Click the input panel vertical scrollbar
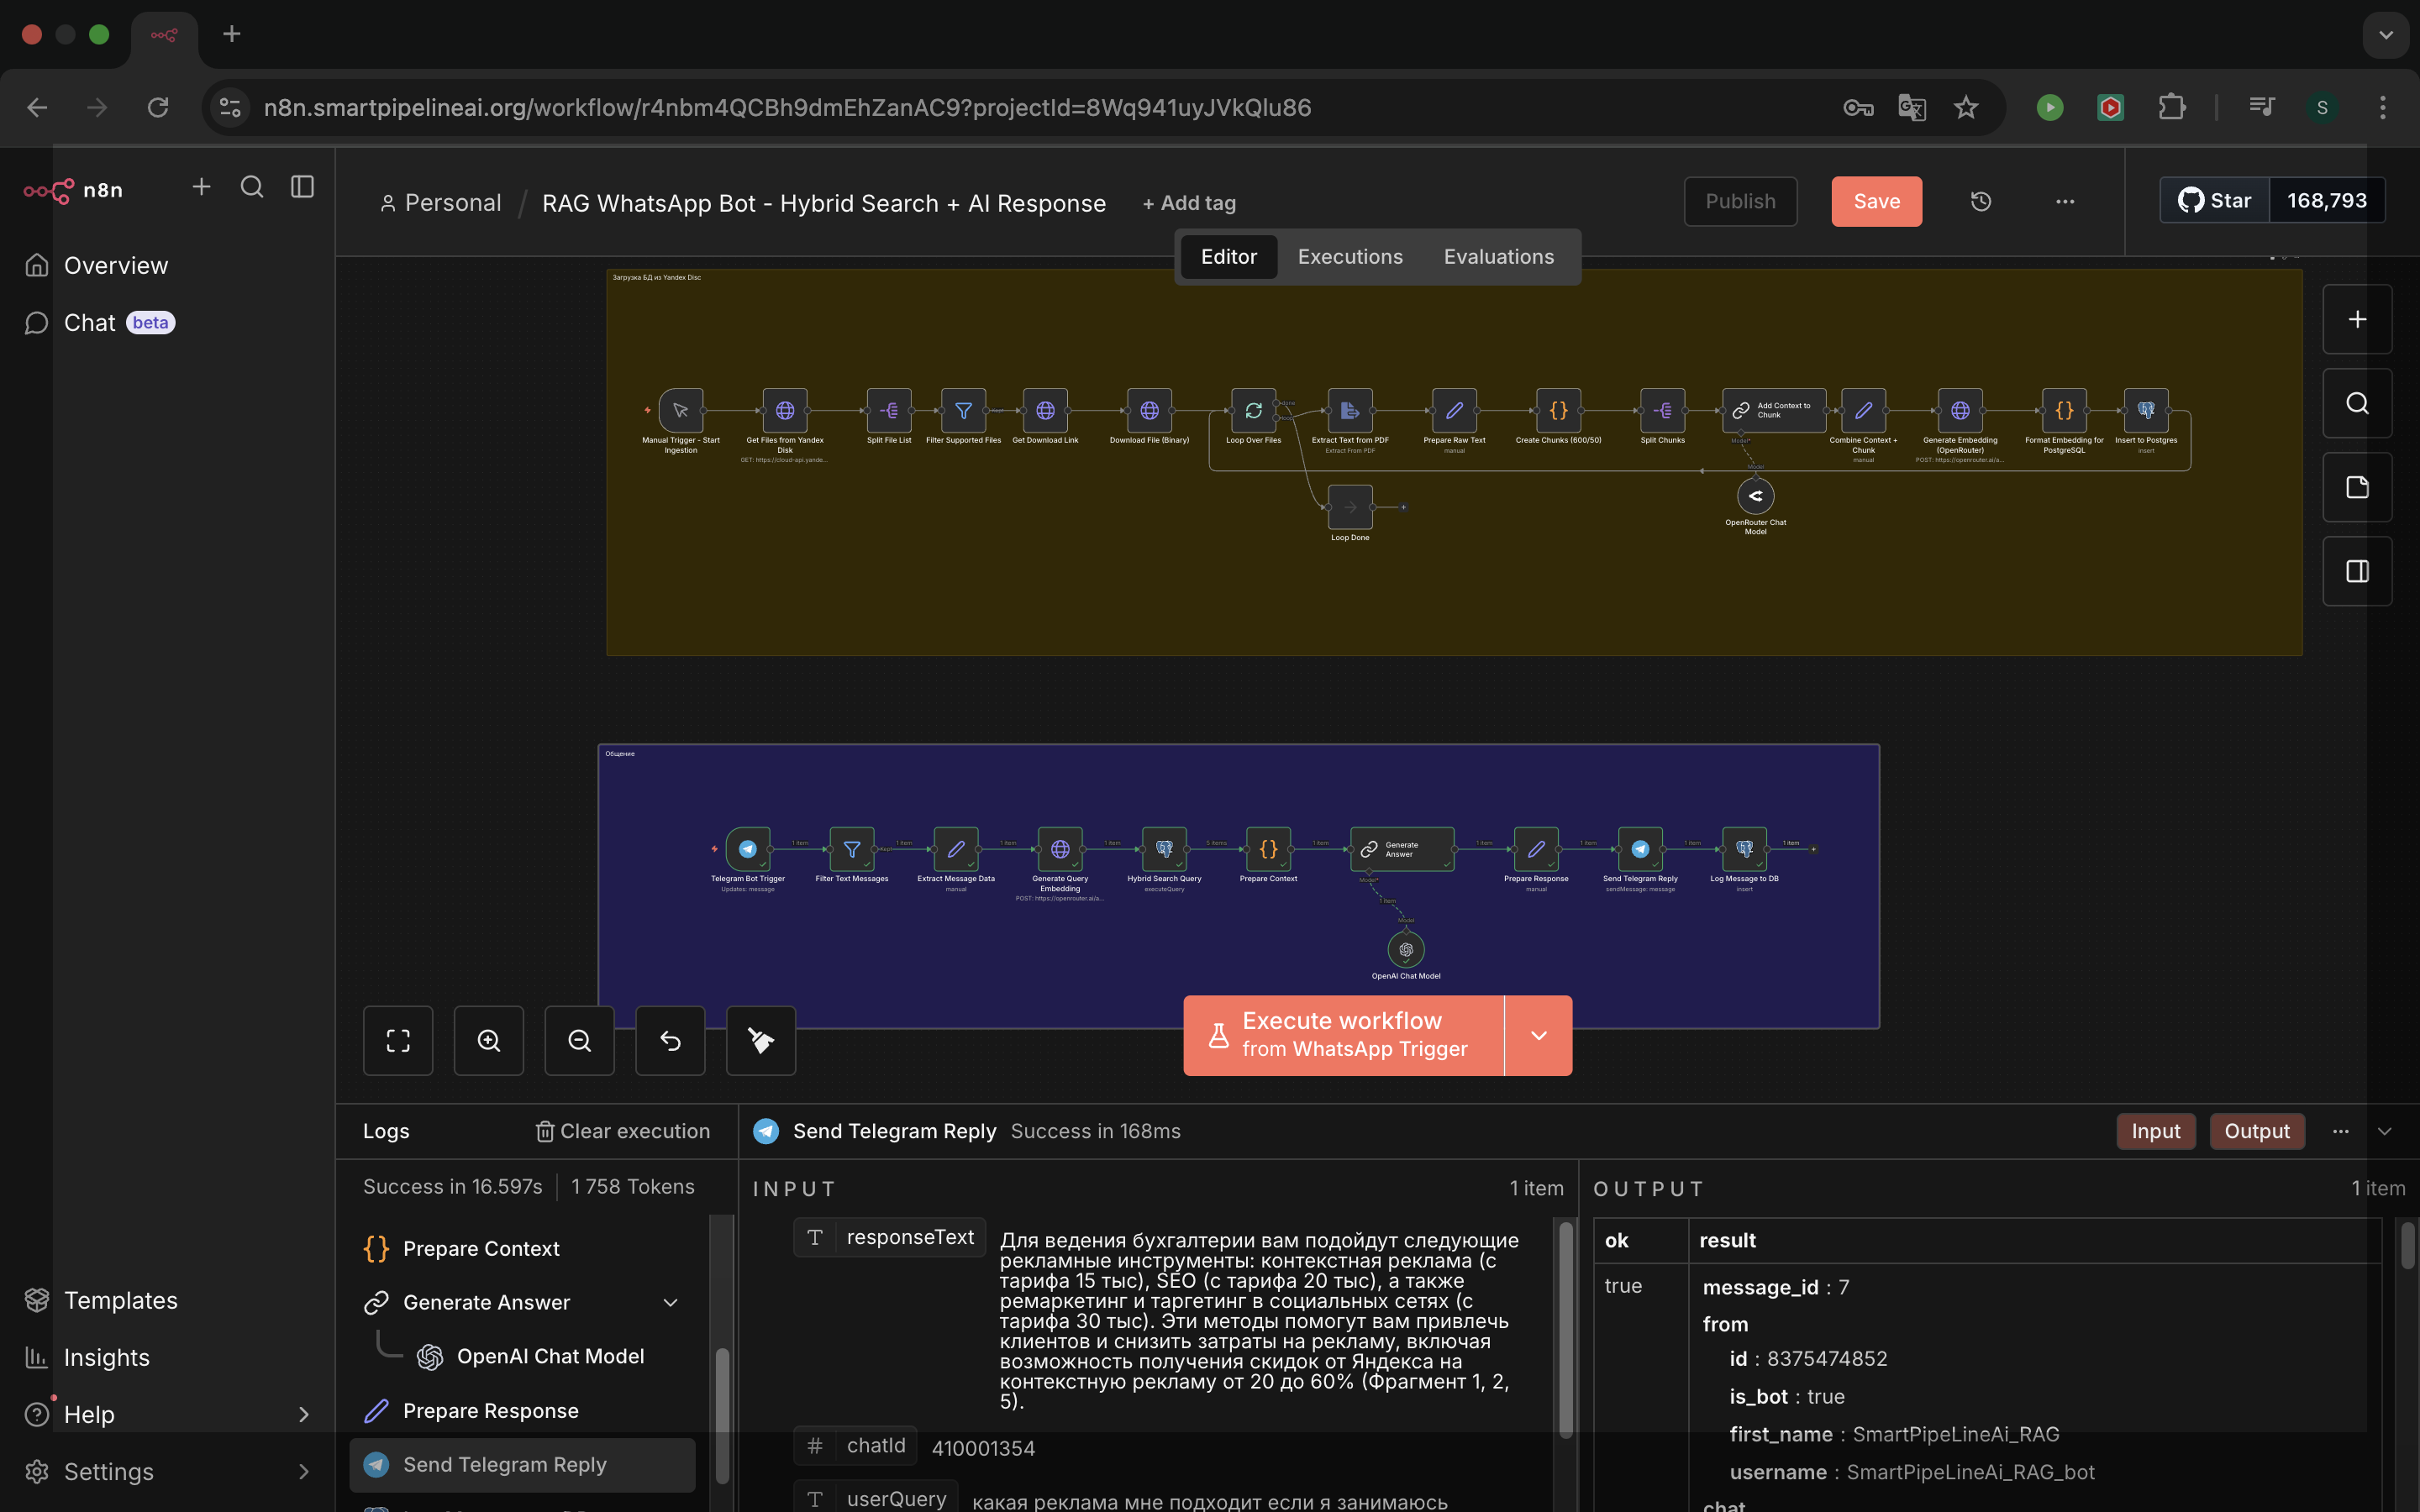The width and height of the screenshot is (2420, 1512). tap(1565, 1330)
